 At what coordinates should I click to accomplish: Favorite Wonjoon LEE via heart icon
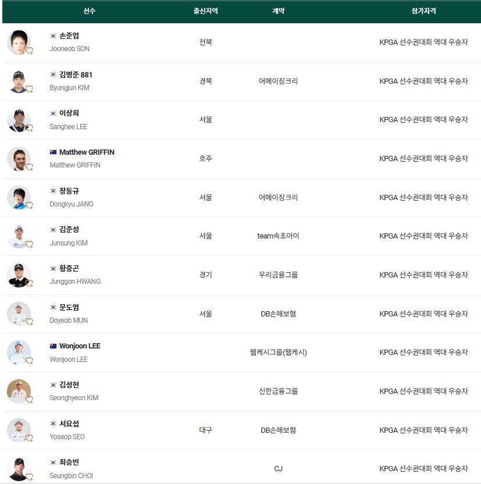click(x=29, y=361)
